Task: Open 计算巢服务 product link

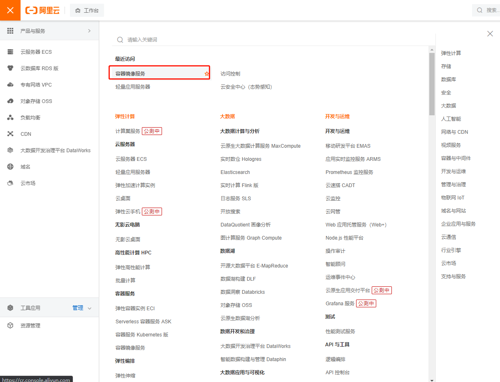Action: tap(128, 131)
